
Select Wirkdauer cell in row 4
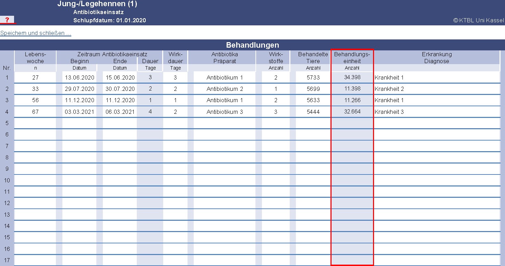point(175,112)
